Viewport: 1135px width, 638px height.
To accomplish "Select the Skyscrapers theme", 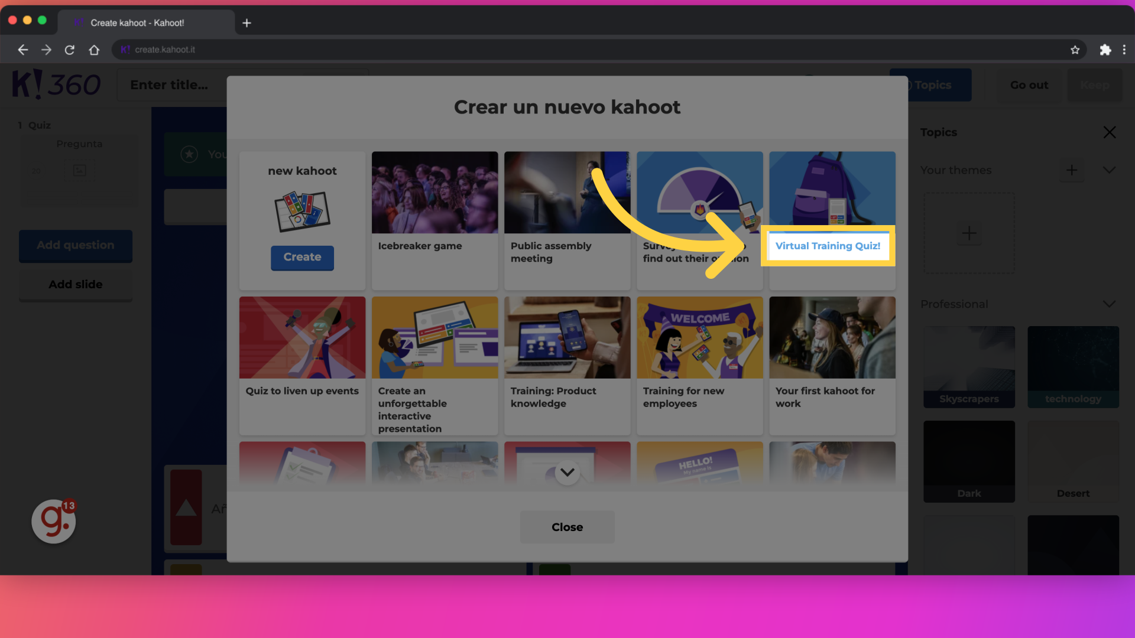I will 969,367.
